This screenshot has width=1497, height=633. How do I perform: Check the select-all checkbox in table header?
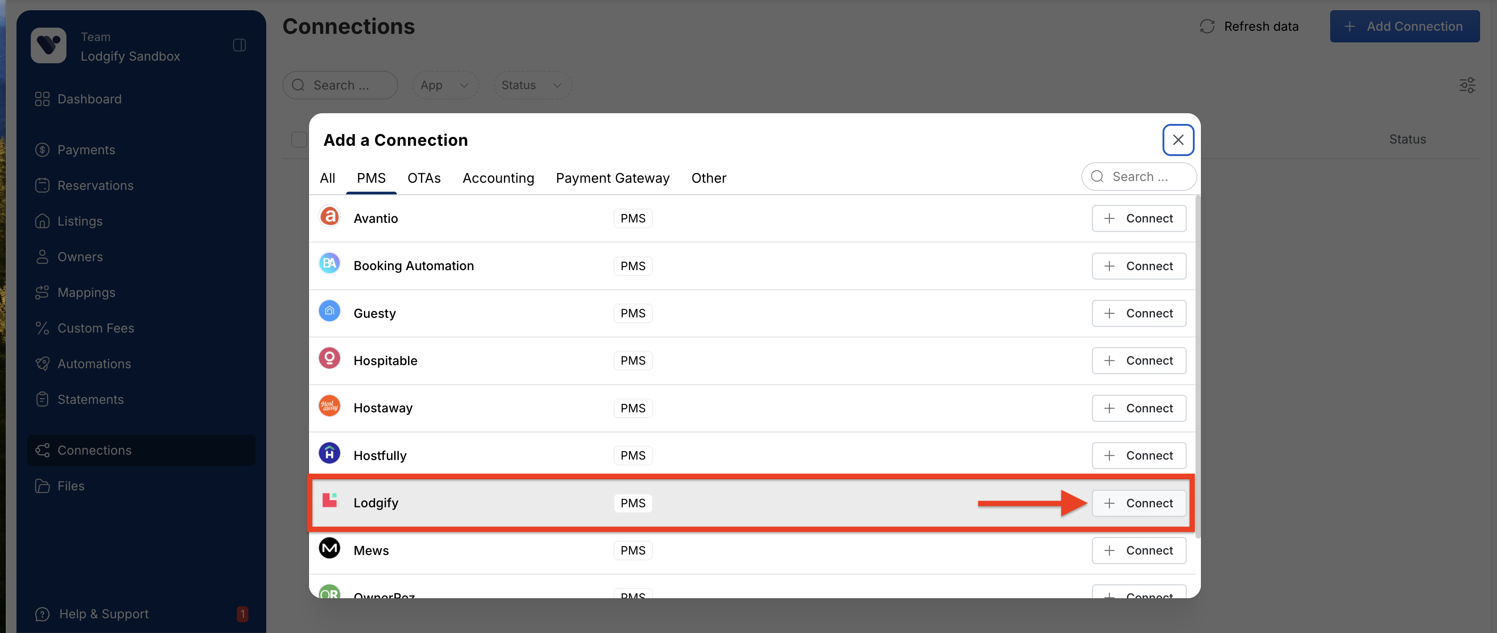[x=299, y=140]
